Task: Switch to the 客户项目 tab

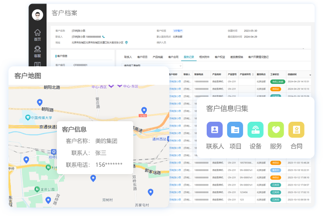Action: 142,57
